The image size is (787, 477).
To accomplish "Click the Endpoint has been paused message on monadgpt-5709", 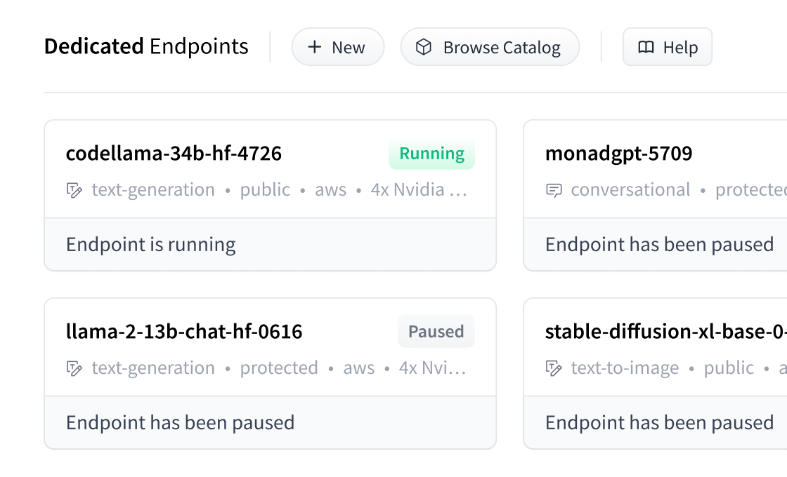I will (x=659, y=244).
